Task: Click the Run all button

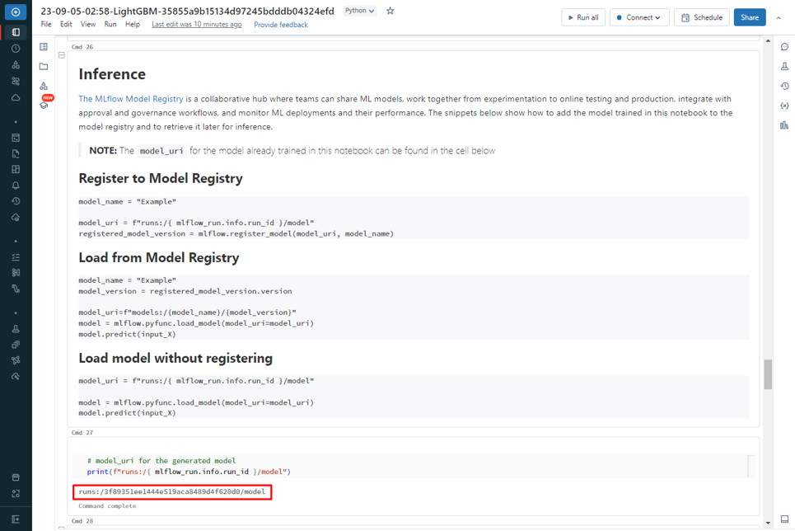Action: pyautogui.click(x=583, y=17)
